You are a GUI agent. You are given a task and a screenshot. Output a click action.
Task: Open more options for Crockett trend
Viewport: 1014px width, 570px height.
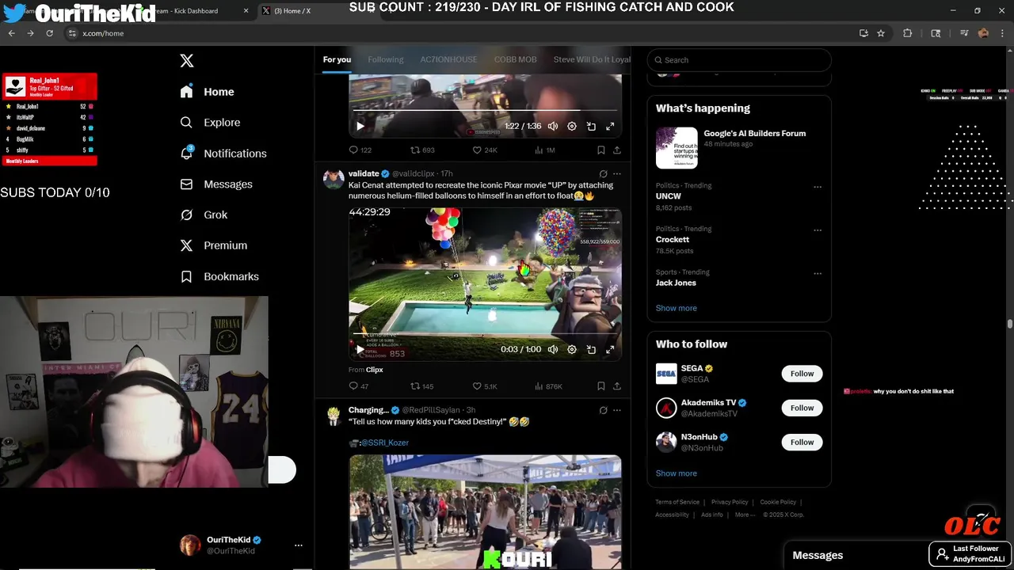pos(818,231)
